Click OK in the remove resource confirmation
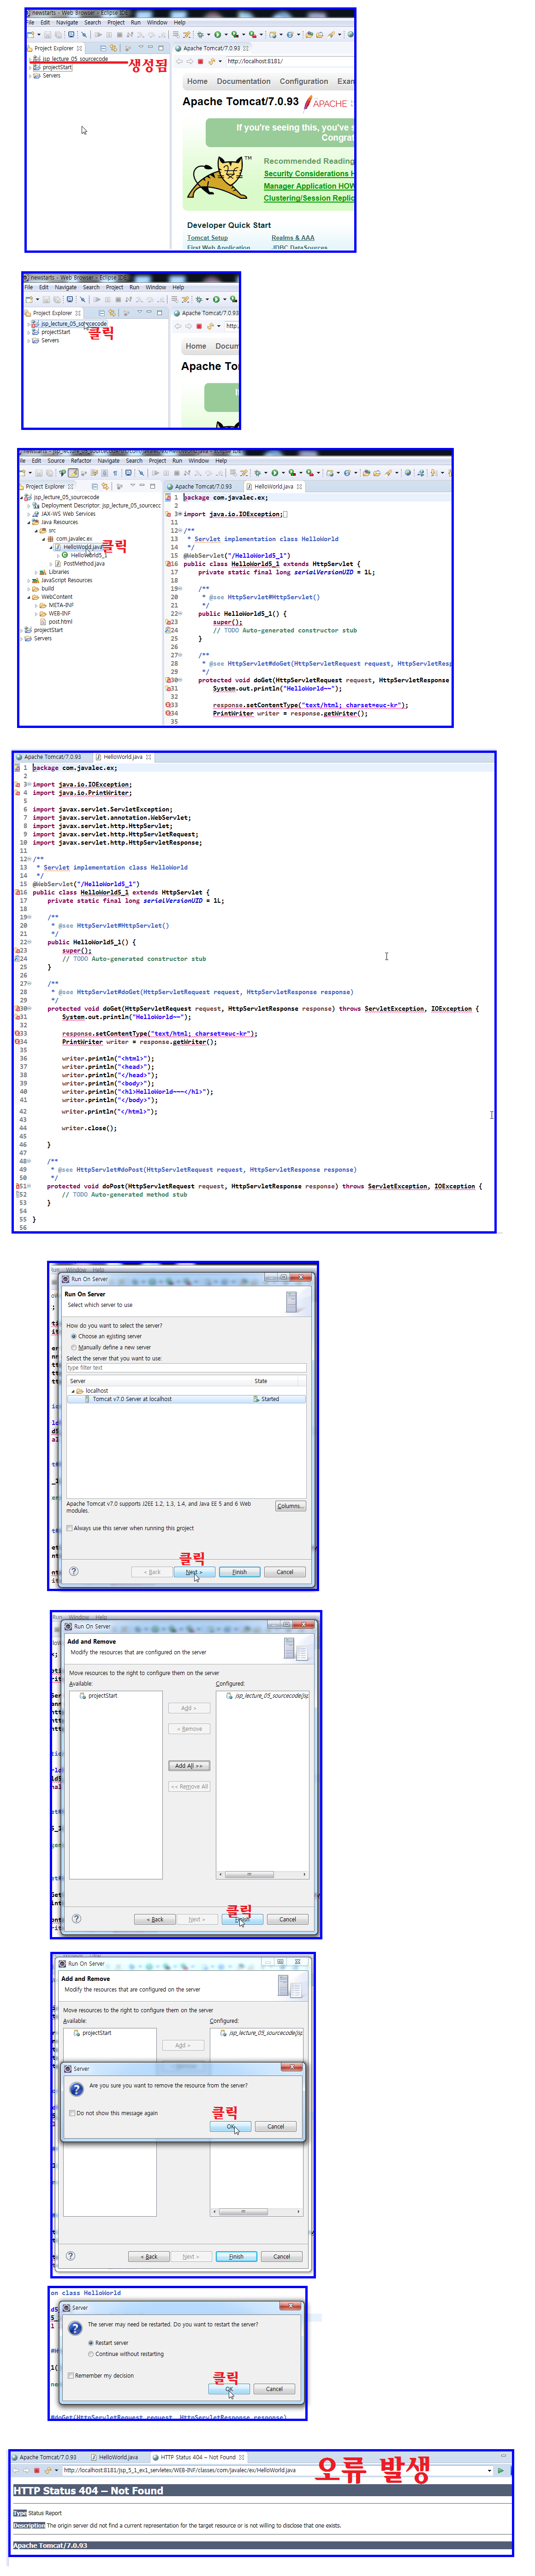535x2576 pixels. (231, 2126)
